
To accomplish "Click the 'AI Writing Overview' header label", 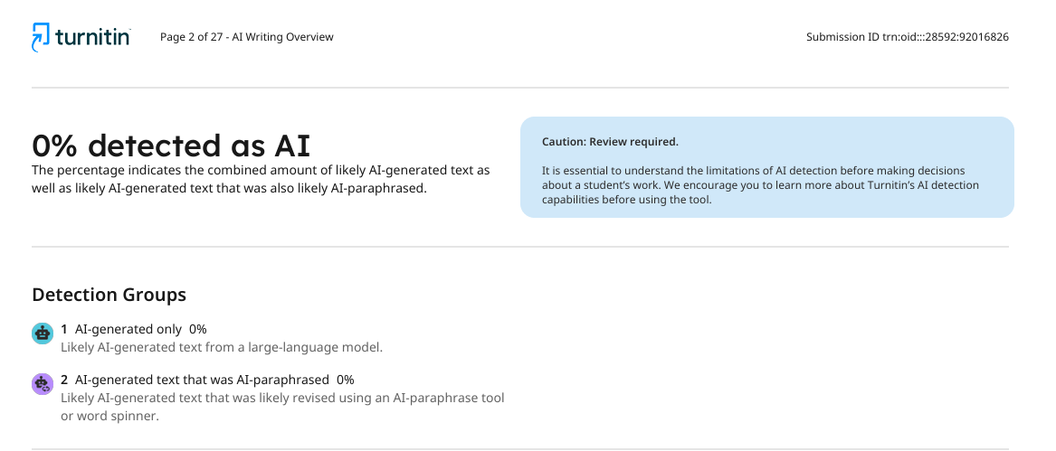I will click(x=283, y=37).
